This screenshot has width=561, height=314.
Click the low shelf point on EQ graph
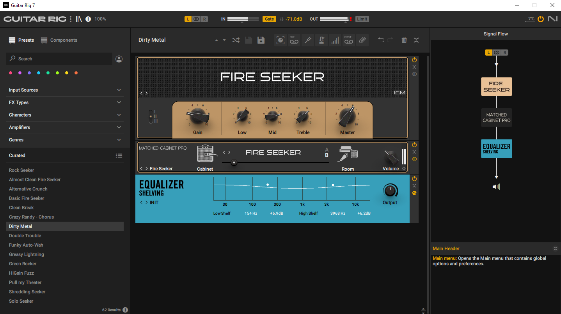[x=268, y=185]
